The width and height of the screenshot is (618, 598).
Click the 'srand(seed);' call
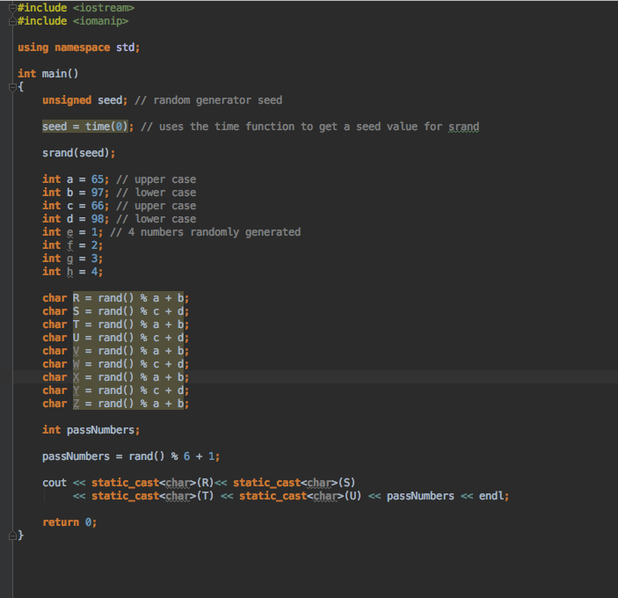[79, 153]
